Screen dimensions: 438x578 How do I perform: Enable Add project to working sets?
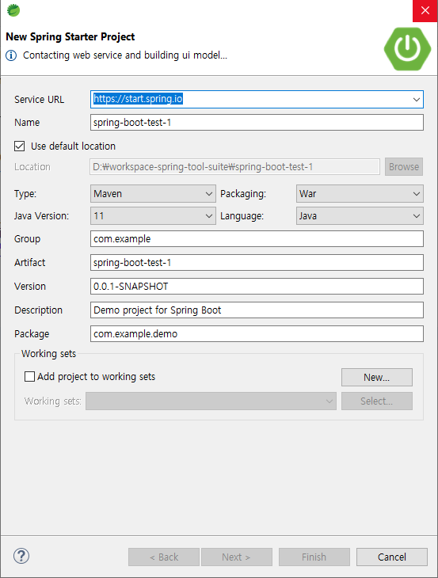29,377
